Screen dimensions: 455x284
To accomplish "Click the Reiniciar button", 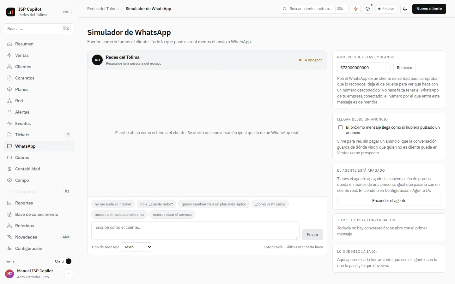I will pos(404,68).
